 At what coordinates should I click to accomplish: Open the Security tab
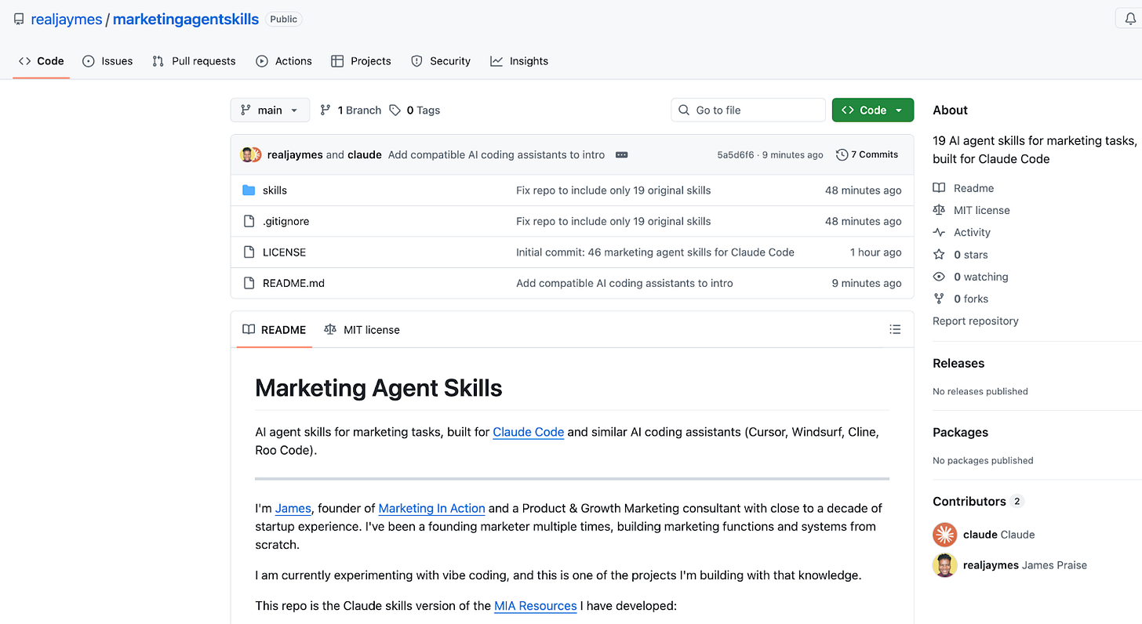[441, 61]
